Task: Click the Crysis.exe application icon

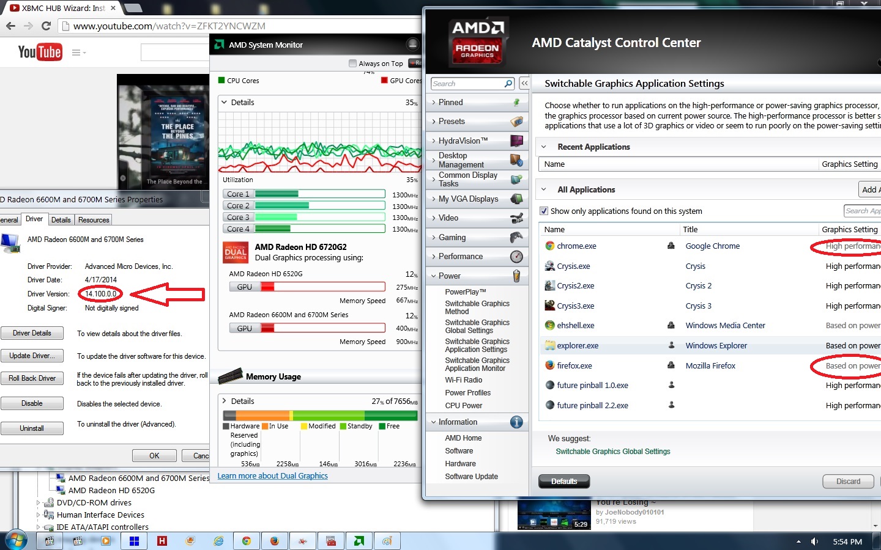Action: [x=549, y=266]
